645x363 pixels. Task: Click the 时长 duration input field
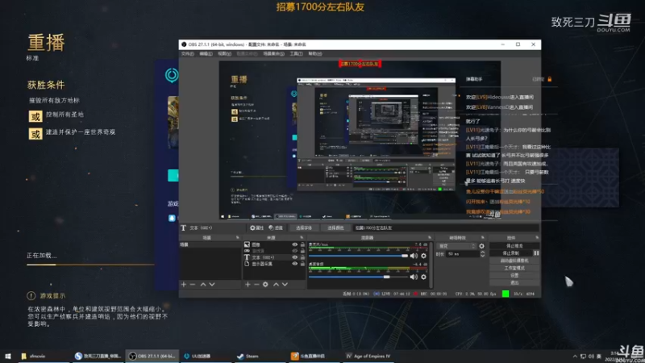(x=463, y=254)
